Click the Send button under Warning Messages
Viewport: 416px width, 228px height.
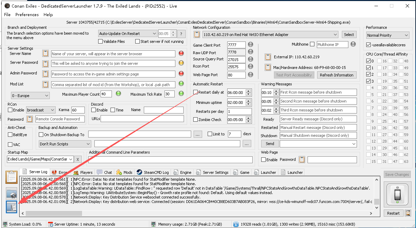270,144
